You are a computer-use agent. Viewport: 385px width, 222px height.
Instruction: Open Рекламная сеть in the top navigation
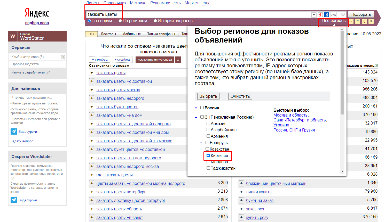pyautogui.click(x=166, y=3)
